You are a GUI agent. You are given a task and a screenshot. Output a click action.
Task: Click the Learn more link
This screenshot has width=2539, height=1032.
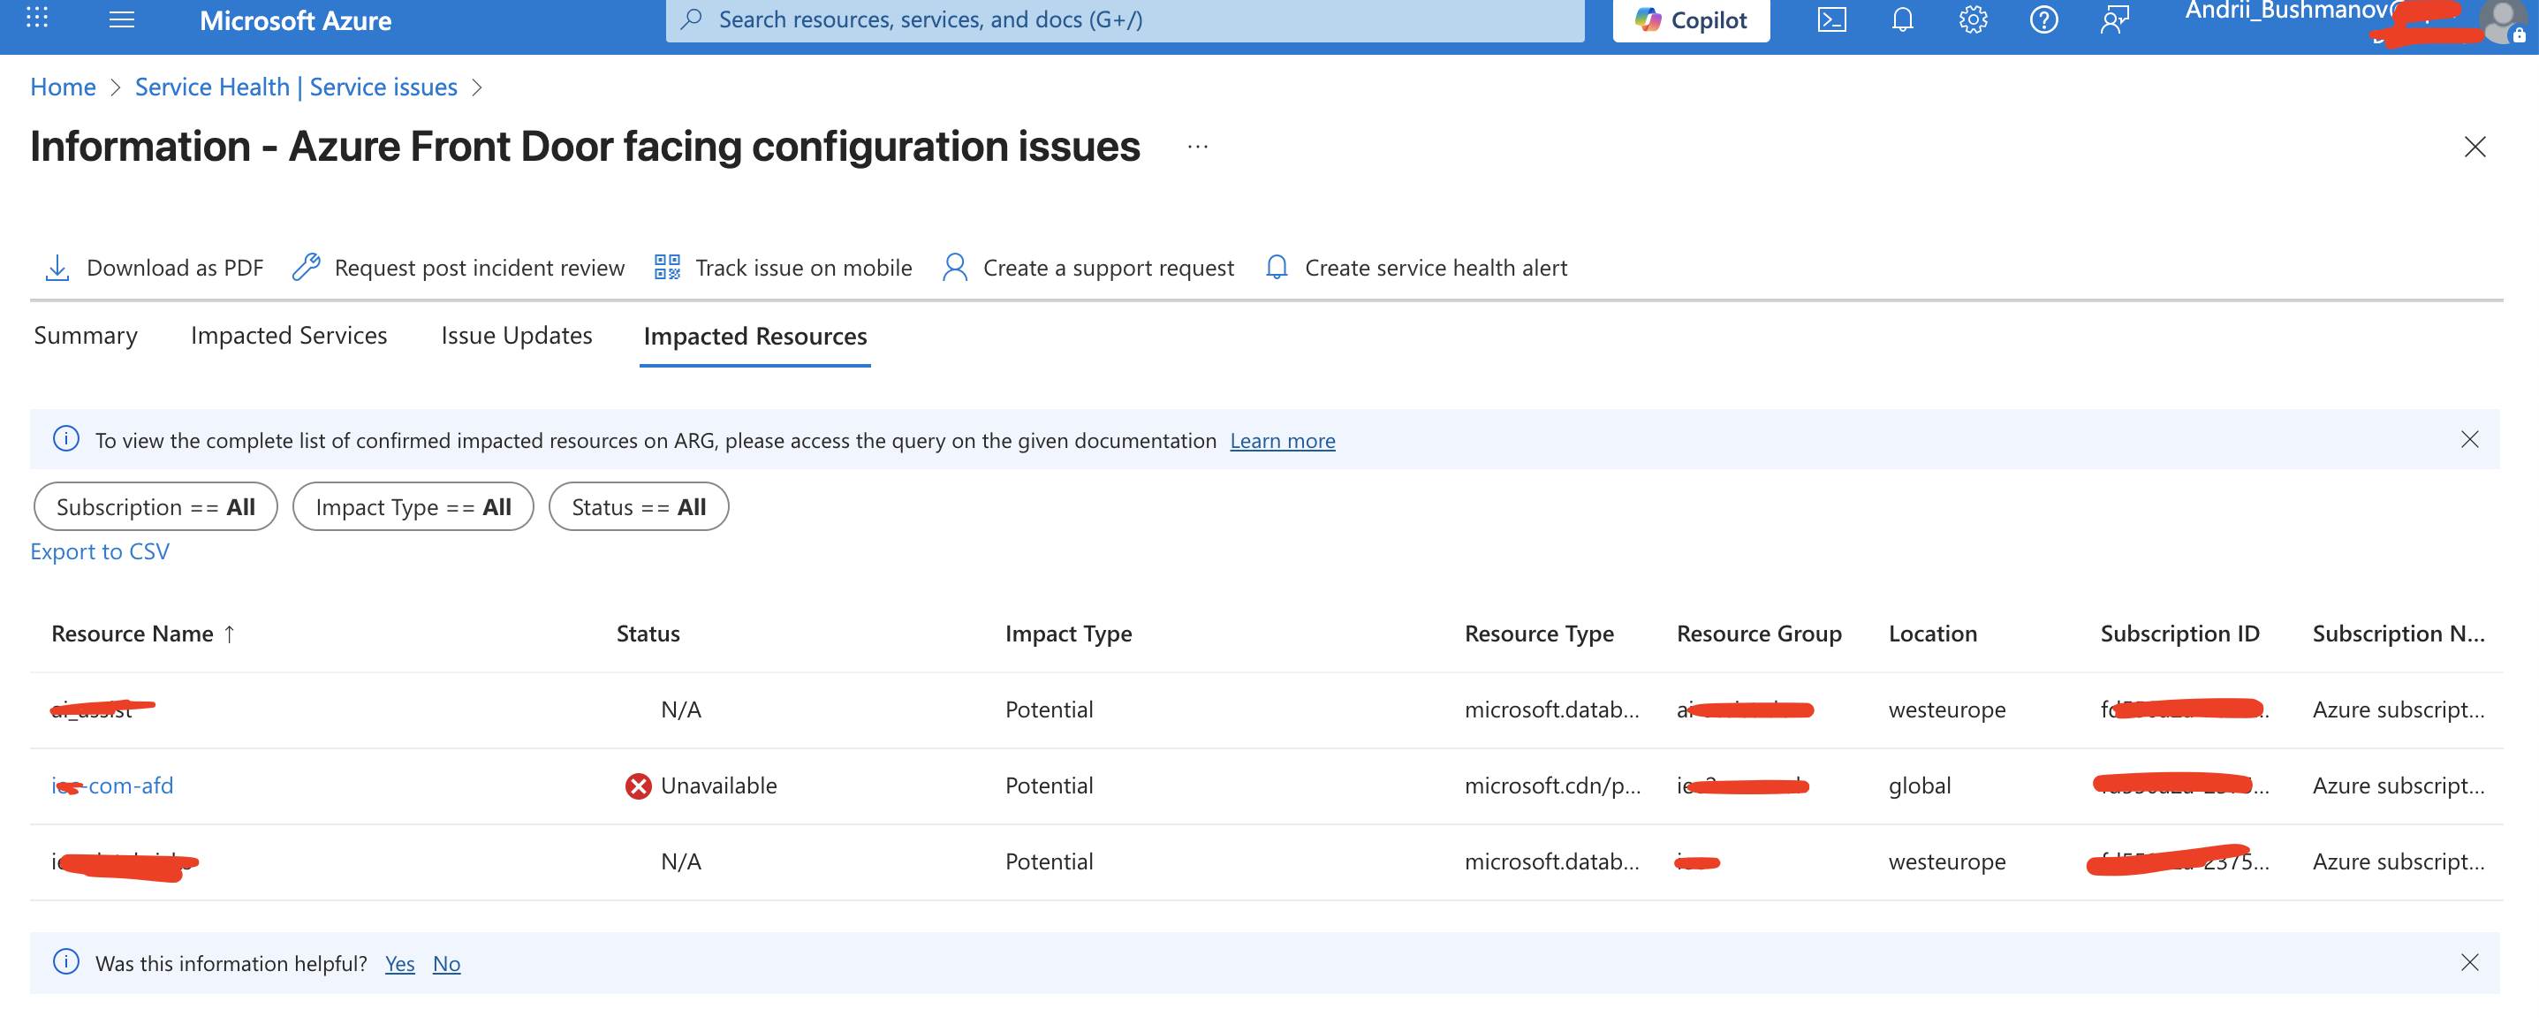tap(1281, 441)
